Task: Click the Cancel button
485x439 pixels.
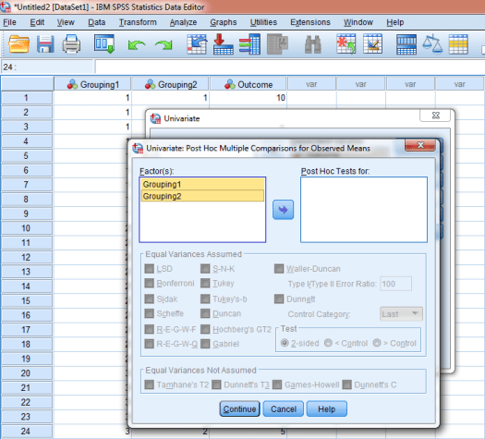Action: click(284, 409)
